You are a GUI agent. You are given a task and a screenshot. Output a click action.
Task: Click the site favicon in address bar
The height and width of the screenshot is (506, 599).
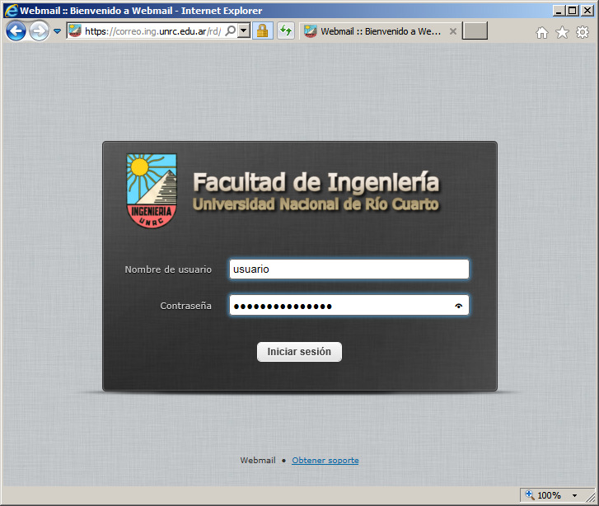click(75, 31)
